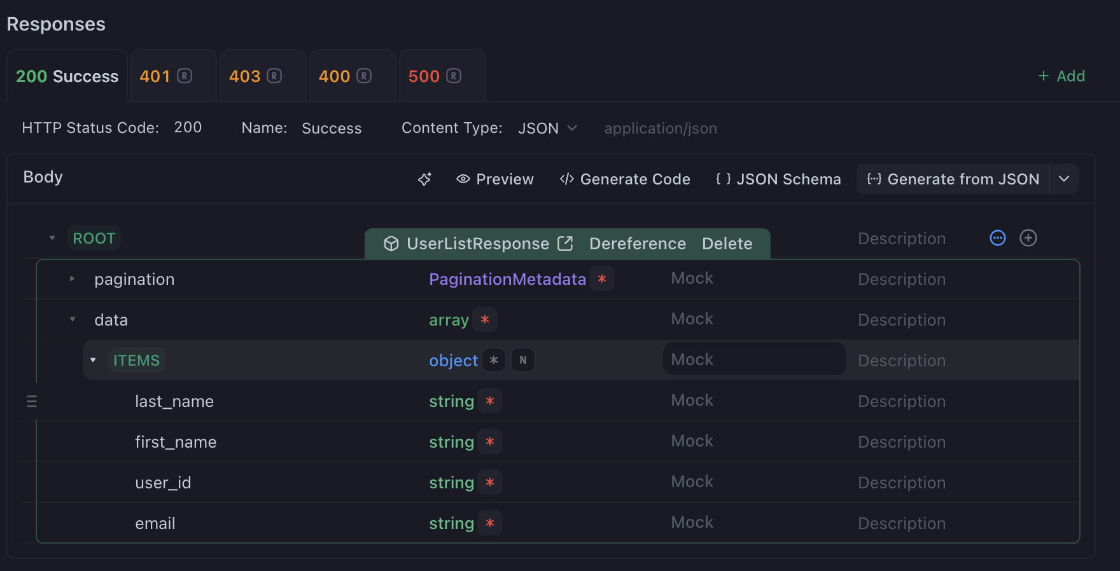The height and width of the screenshot is (571, 1120).
Task: Click the blue more-options circle icon on ROOT
Action: tap(997, 238)
